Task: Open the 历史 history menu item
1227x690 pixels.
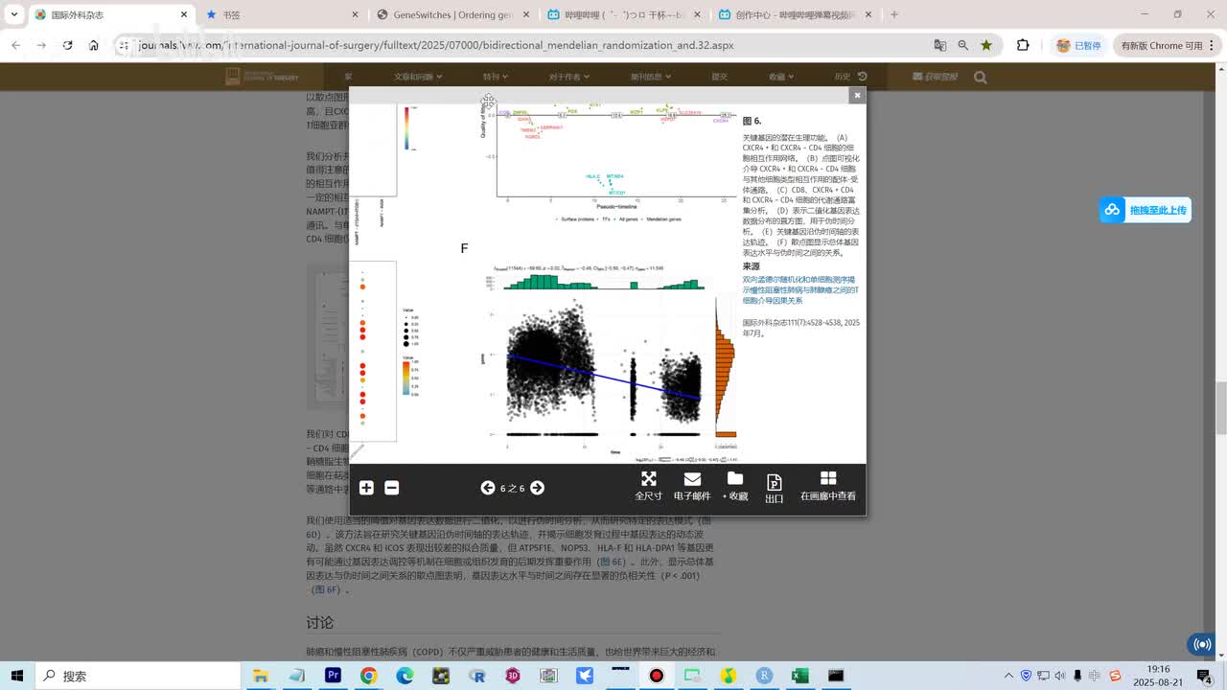Action: pos(850,77)
